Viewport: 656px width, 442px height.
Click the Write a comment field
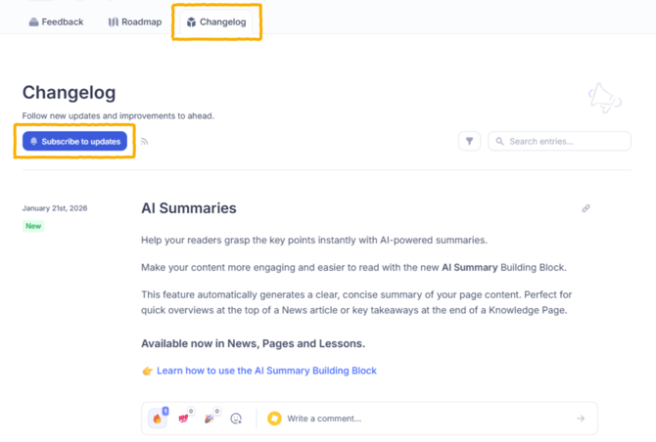[x=421, y=419]
